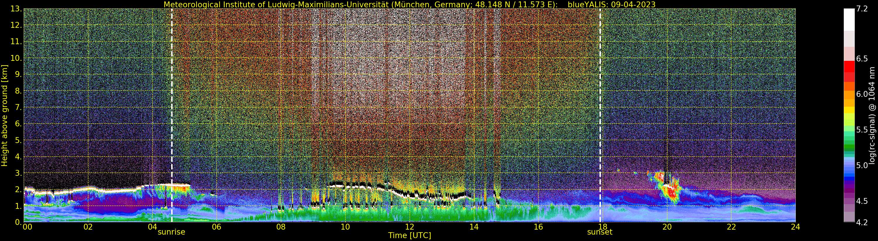
Task: Click the time tick label '18'
Action: click(602, 227)
